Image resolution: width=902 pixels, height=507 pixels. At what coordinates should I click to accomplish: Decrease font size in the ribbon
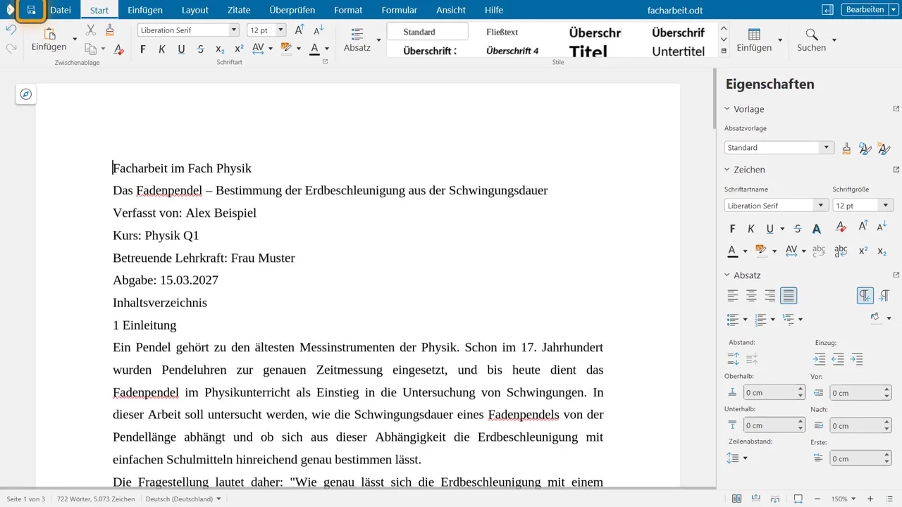[319, 30]
